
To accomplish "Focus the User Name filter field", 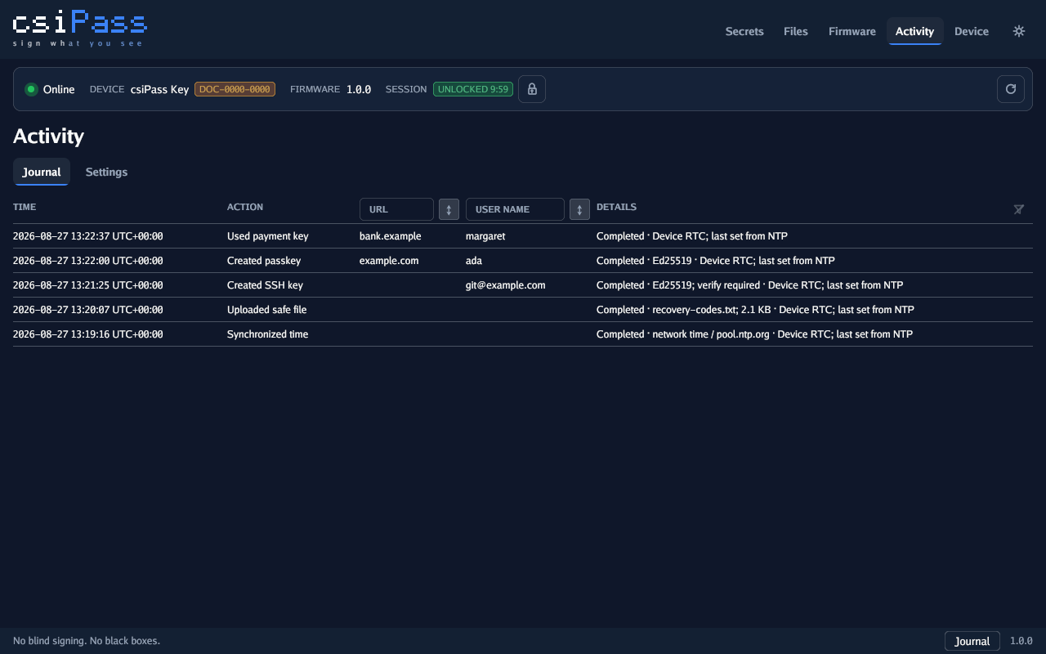I will (x=515, y=209).
